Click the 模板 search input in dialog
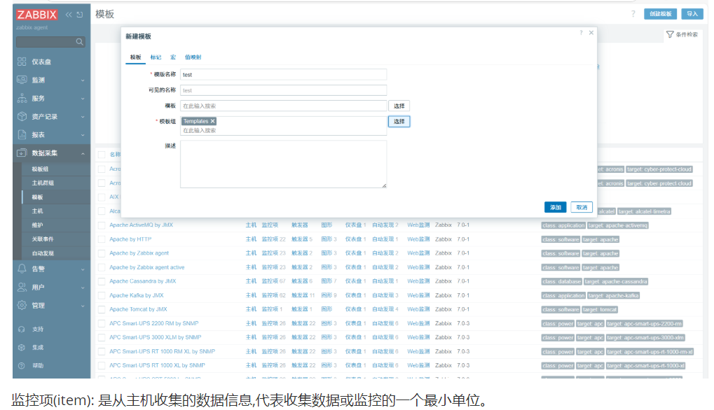714x410 pixels. click(283, 106)
